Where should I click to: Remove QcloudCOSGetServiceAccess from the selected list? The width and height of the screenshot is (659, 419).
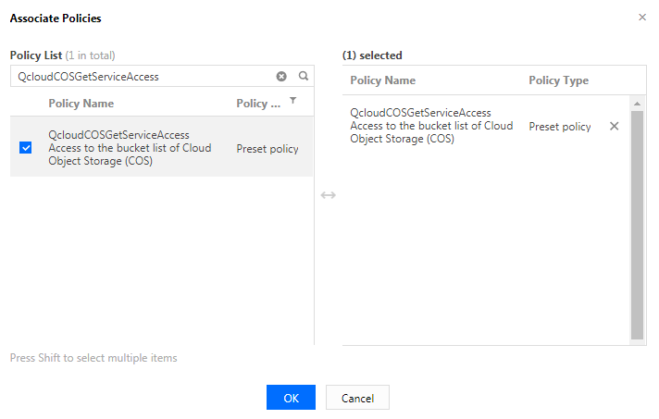[x=614, y=126]
